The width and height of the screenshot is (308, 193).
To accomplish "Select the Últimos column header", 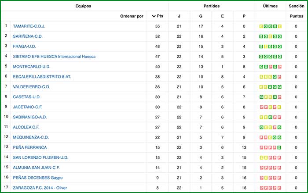I will tap(270, 6).
